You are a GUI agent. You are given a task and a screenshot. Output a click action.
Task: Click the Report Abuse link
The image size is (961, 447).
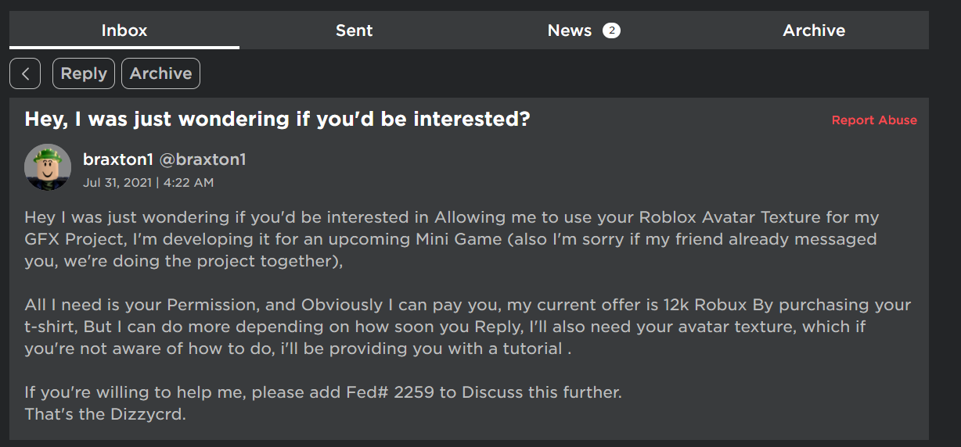tap(874, 120)
